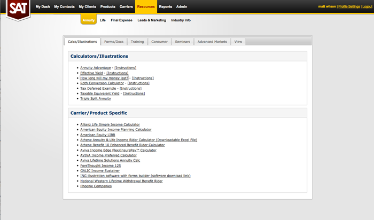Open Instructions for Effective Yield
This screenshot has height=220, width=374.
click(117, 73)
